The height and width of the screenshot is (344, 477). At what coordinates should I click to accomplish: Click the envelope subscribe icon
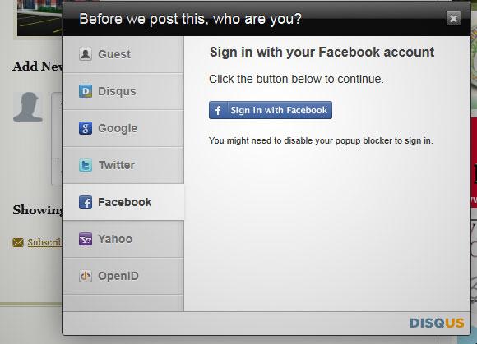(x=18, y=242)
